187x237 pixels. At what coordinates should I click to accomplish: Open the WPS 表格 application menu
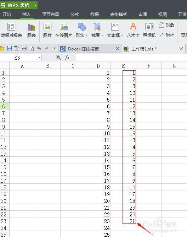(x=18, y=5)
